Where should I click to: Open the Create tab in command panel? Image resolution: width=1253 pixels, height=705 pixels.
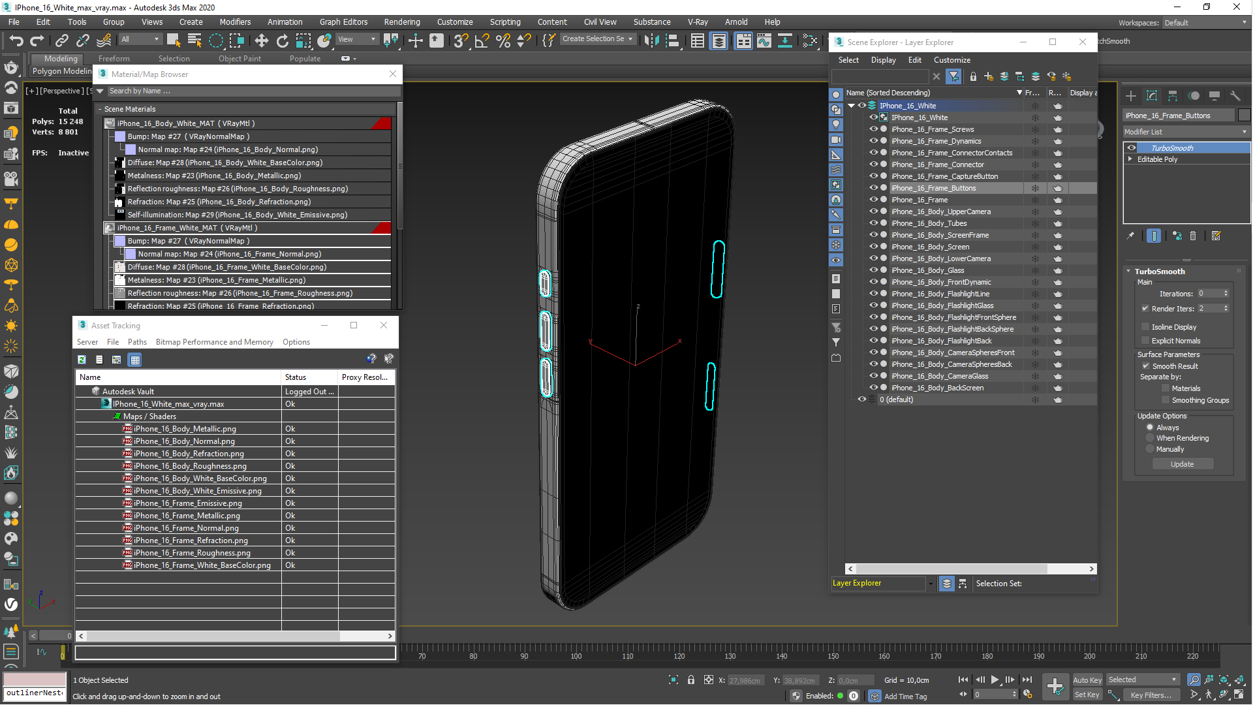(x=1131, y=96)
